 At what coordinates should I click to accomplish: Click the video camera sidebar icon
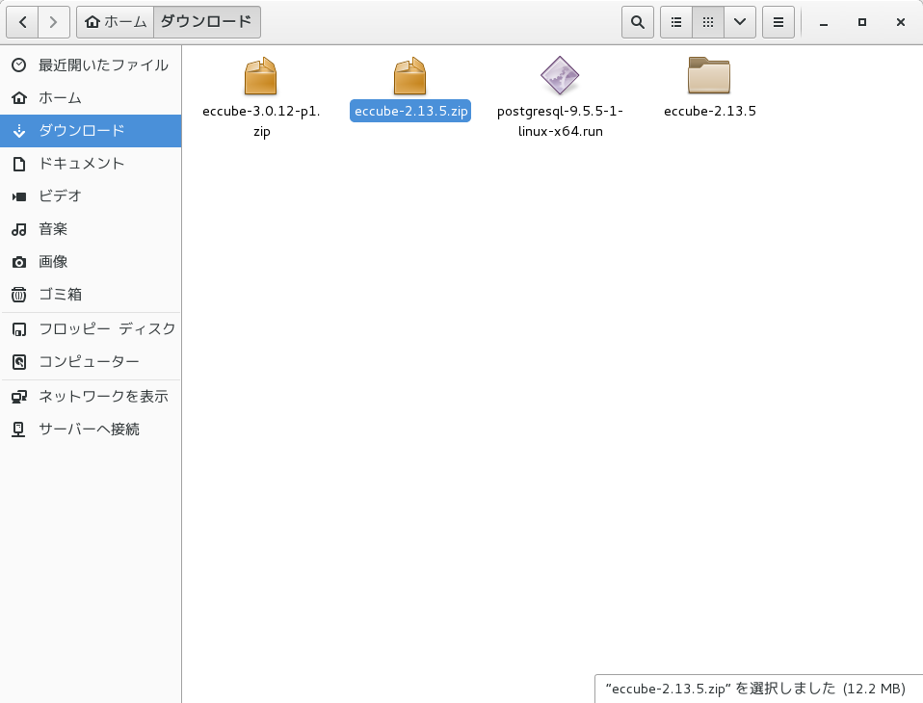pos(19,196)
